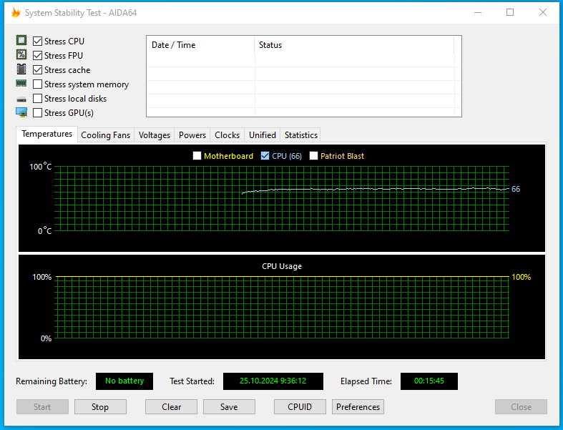Viewport: 563px width, 430px height.
Task: Click the CPU temperature reading 66 on graph
Action: pyautogui.click(x=516, y=189)
